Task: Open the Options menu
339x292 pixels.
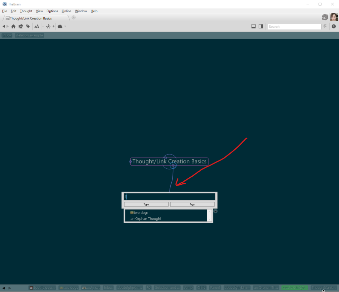Action: (52, 11)
